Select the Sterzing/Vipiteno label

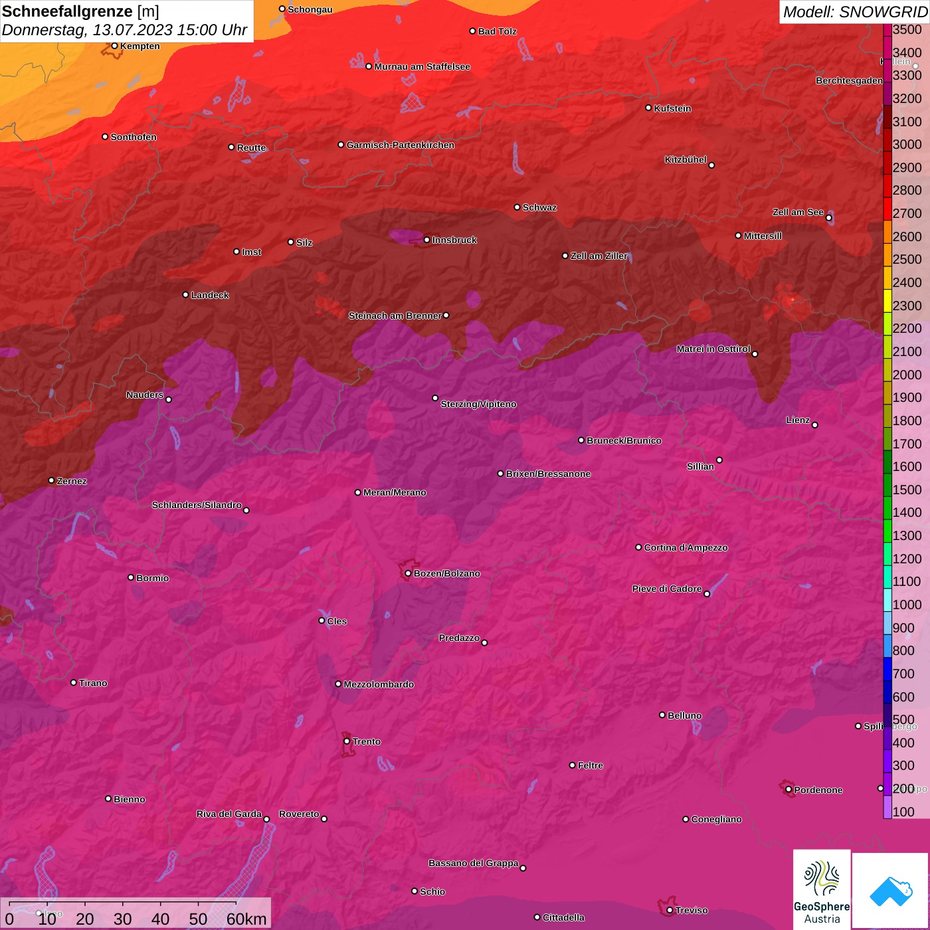click(478, 404)
